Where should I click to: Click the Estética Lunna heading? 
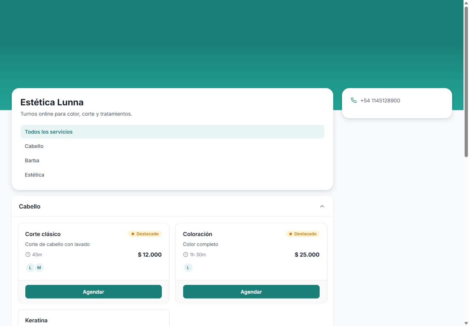[52, 102]
